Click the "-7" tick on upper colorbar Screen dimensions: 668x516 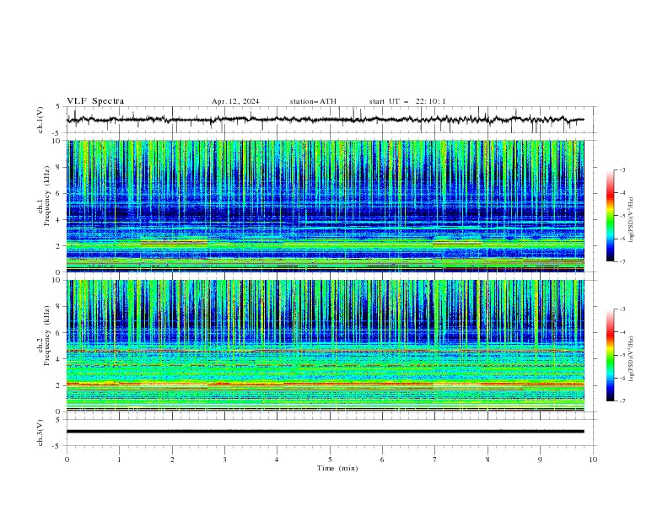(x=622, y=261)
